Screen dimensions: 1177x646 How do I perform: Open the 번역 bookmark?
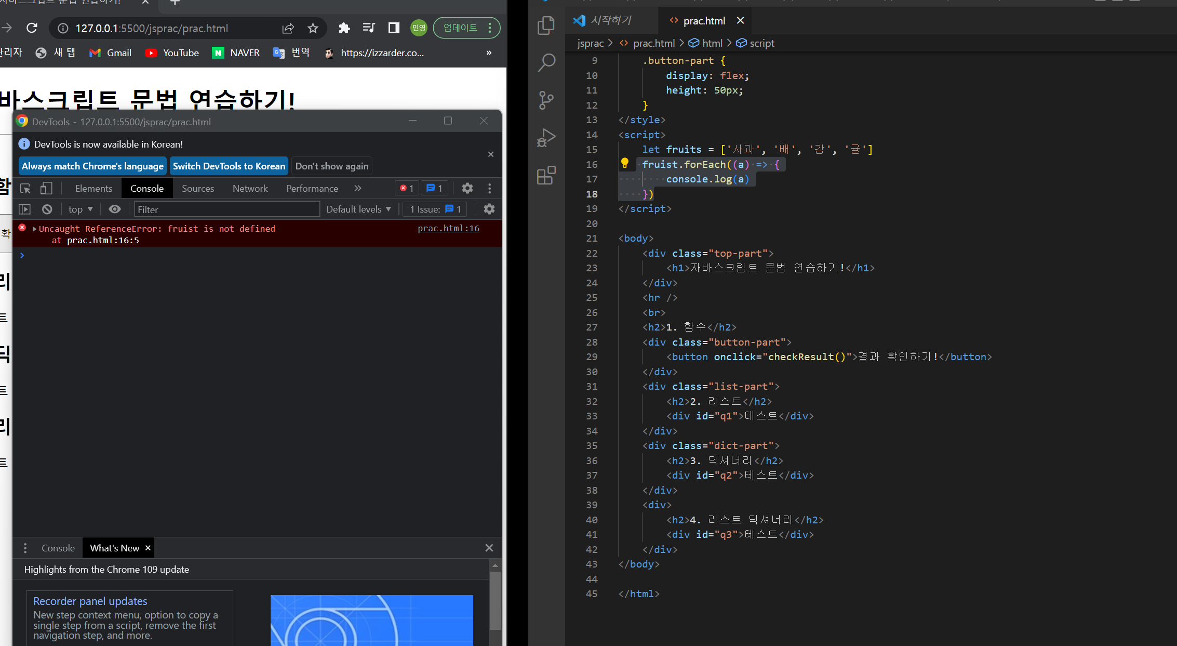click(x=291, y=53)
